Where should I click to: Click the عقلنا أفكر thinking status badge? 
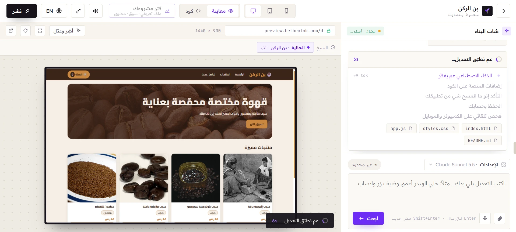point(365,31)
